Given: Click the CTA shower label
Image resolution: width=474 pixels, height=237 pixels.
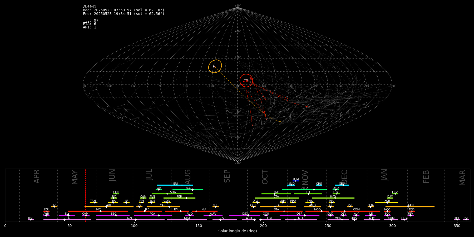Looking at the screenshot, I should 276,197.
